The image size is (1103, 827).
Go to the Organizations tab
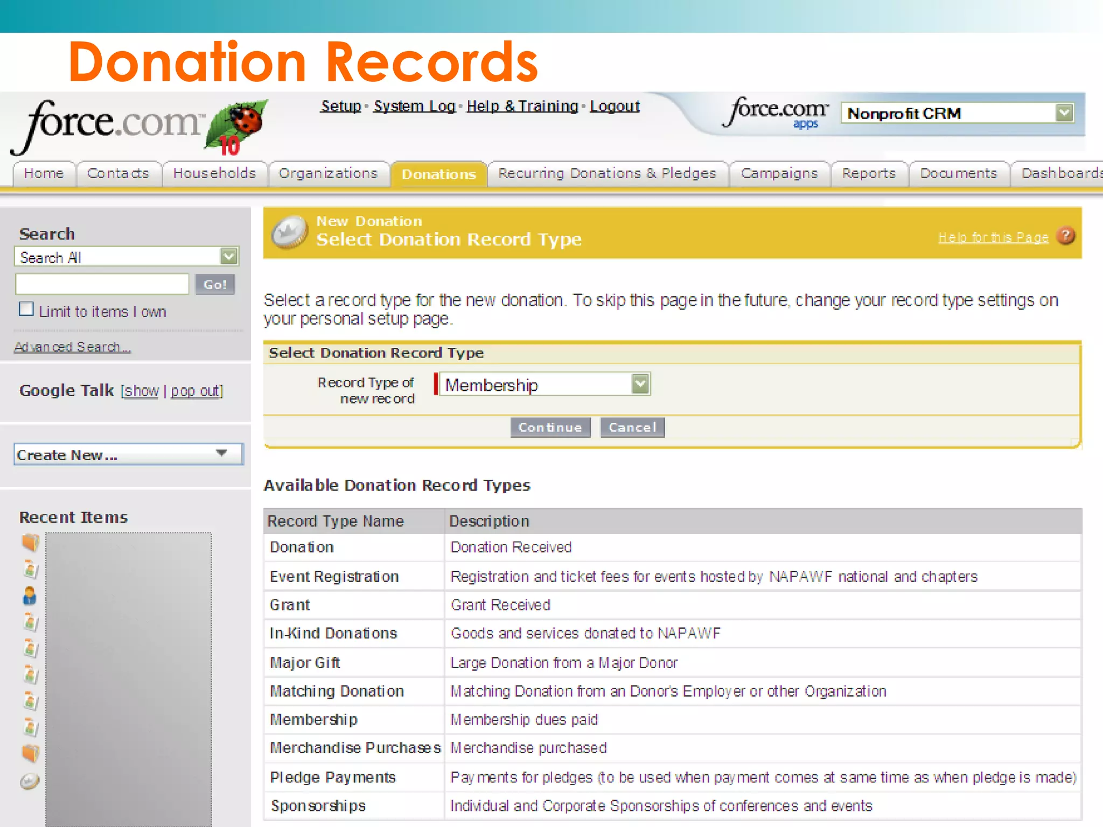coord(328,173)
